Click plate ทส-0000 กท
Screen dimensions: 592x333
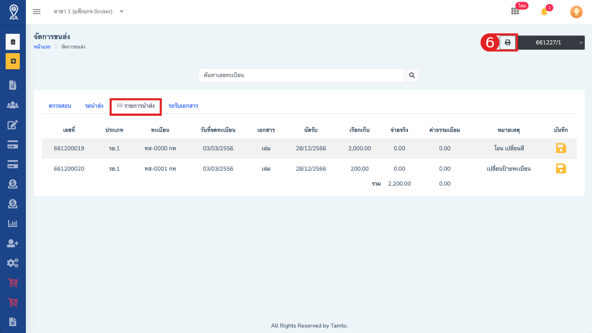coord(160,148)
